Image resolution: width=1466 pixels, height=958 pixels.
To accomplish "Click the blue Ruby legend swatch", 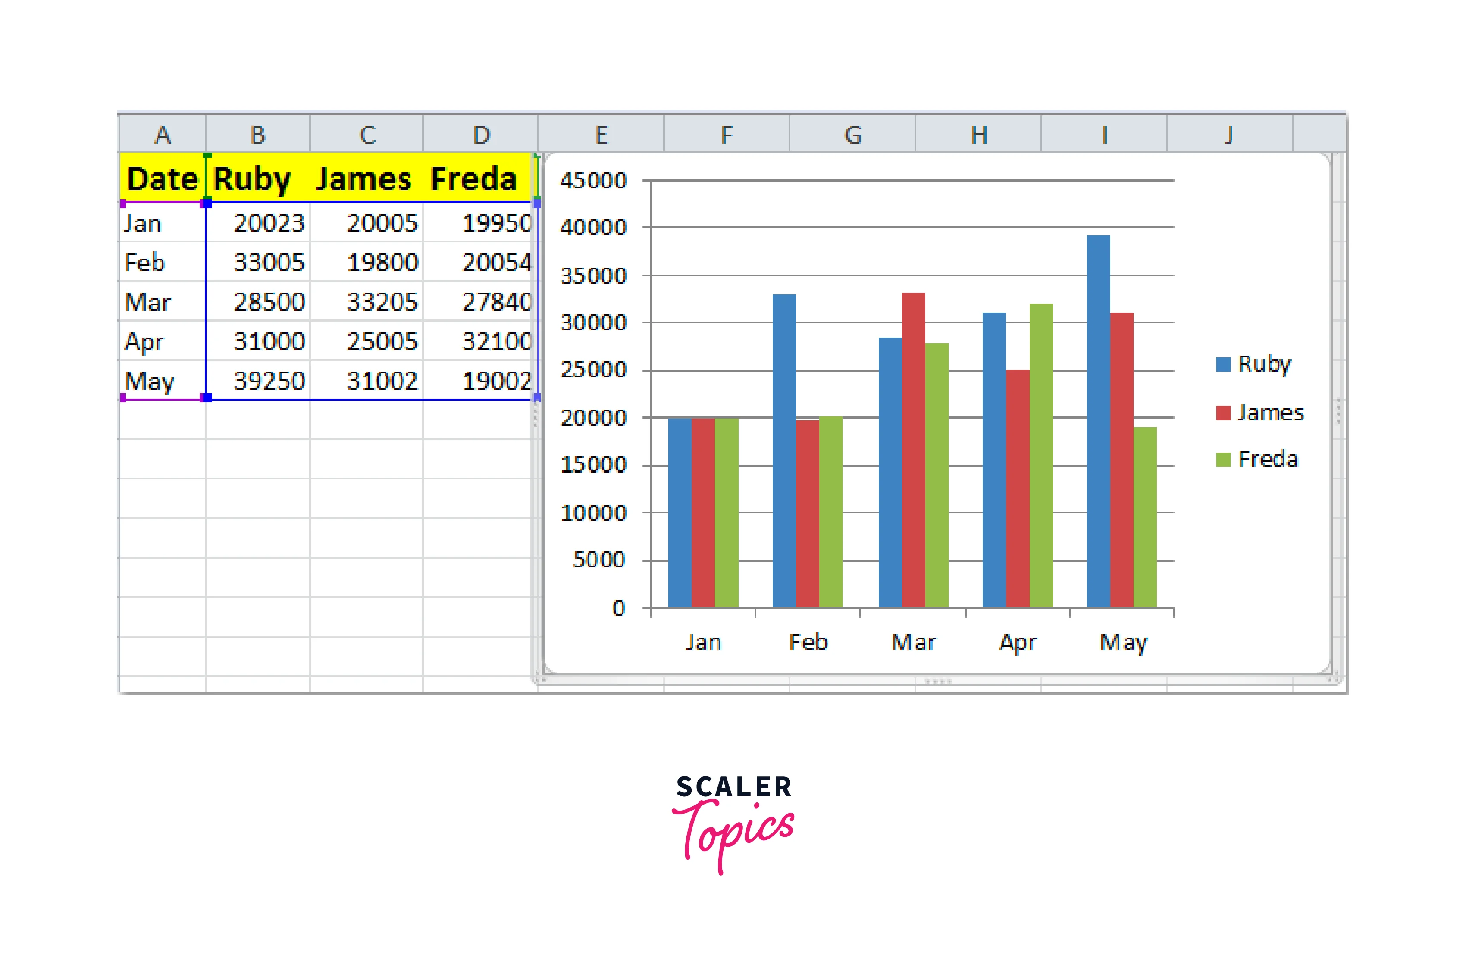I will pyautogui.click(x=1223, y=364).
